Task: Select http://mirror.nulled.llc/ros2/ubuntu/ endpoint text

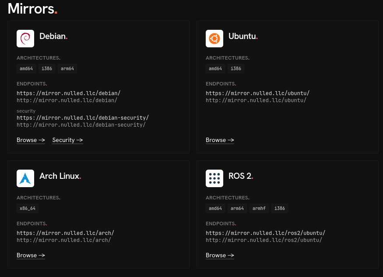Action: click(264, 240)
